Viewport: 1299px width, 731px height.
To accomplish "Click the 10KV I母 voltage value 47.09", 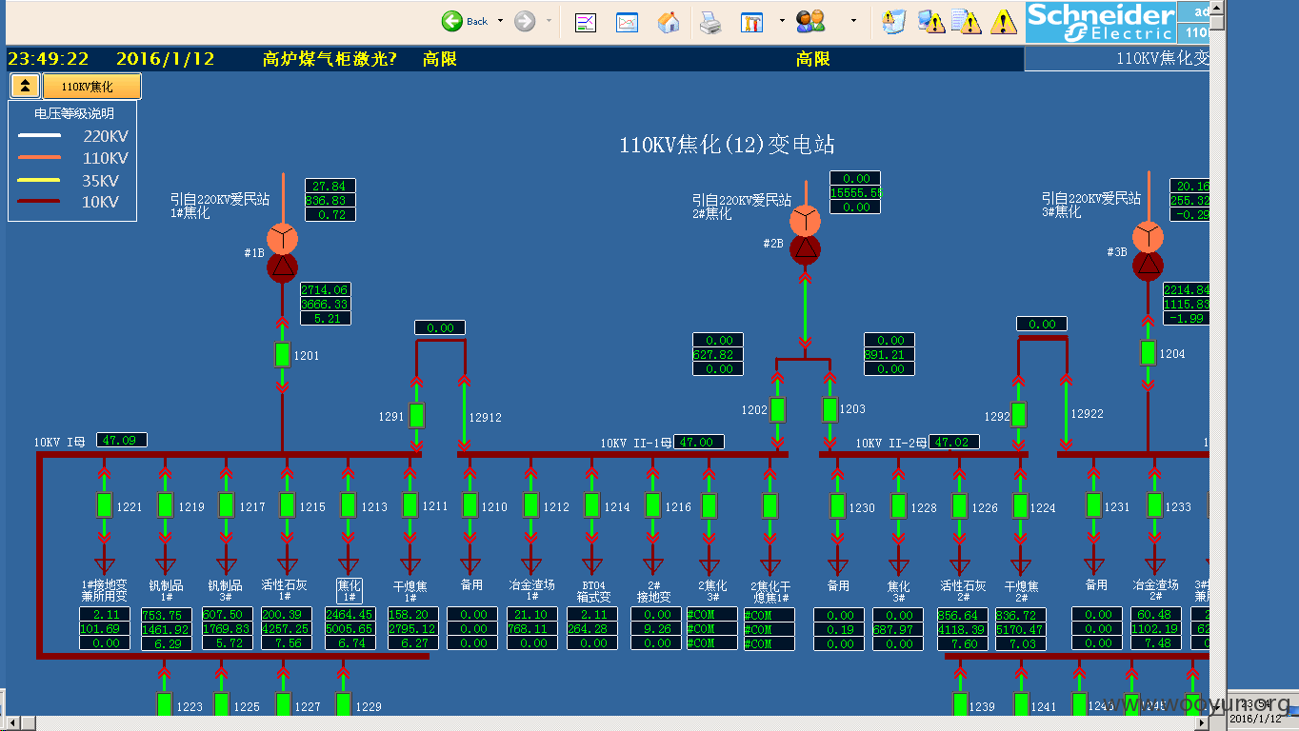I will point(121,440).
